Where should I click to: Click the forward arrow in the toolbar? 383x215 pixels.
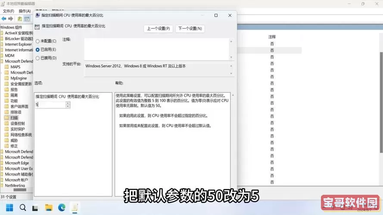coord(10,18)
